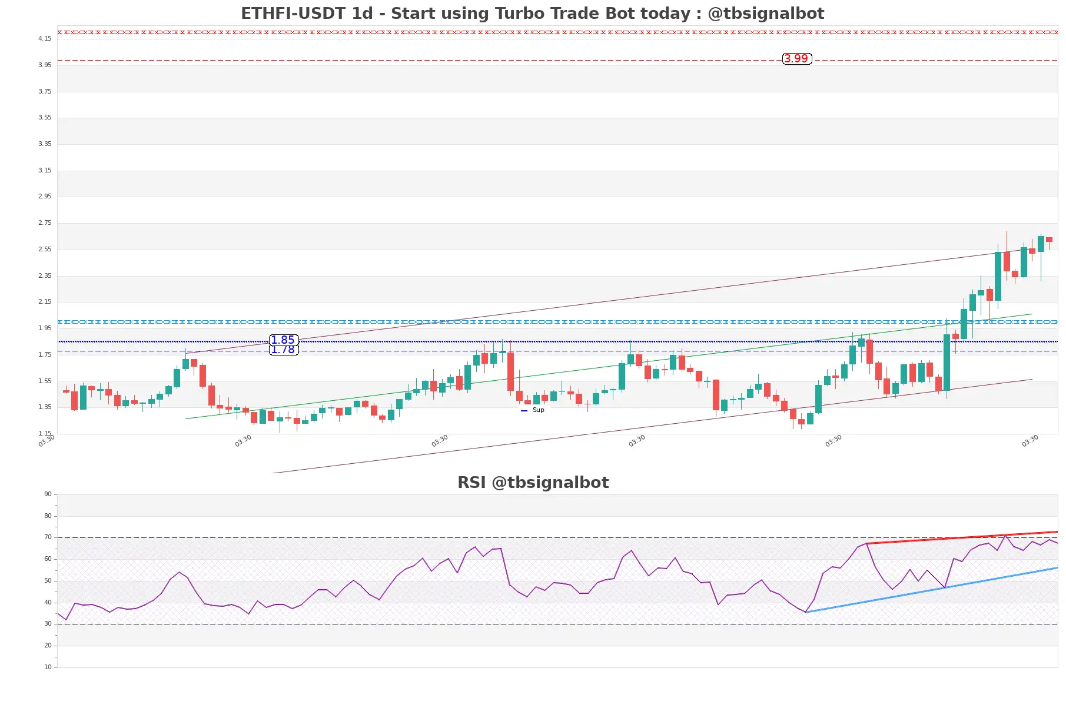
Task: Click the RSI 30 axis label
Action: (48, 624)
